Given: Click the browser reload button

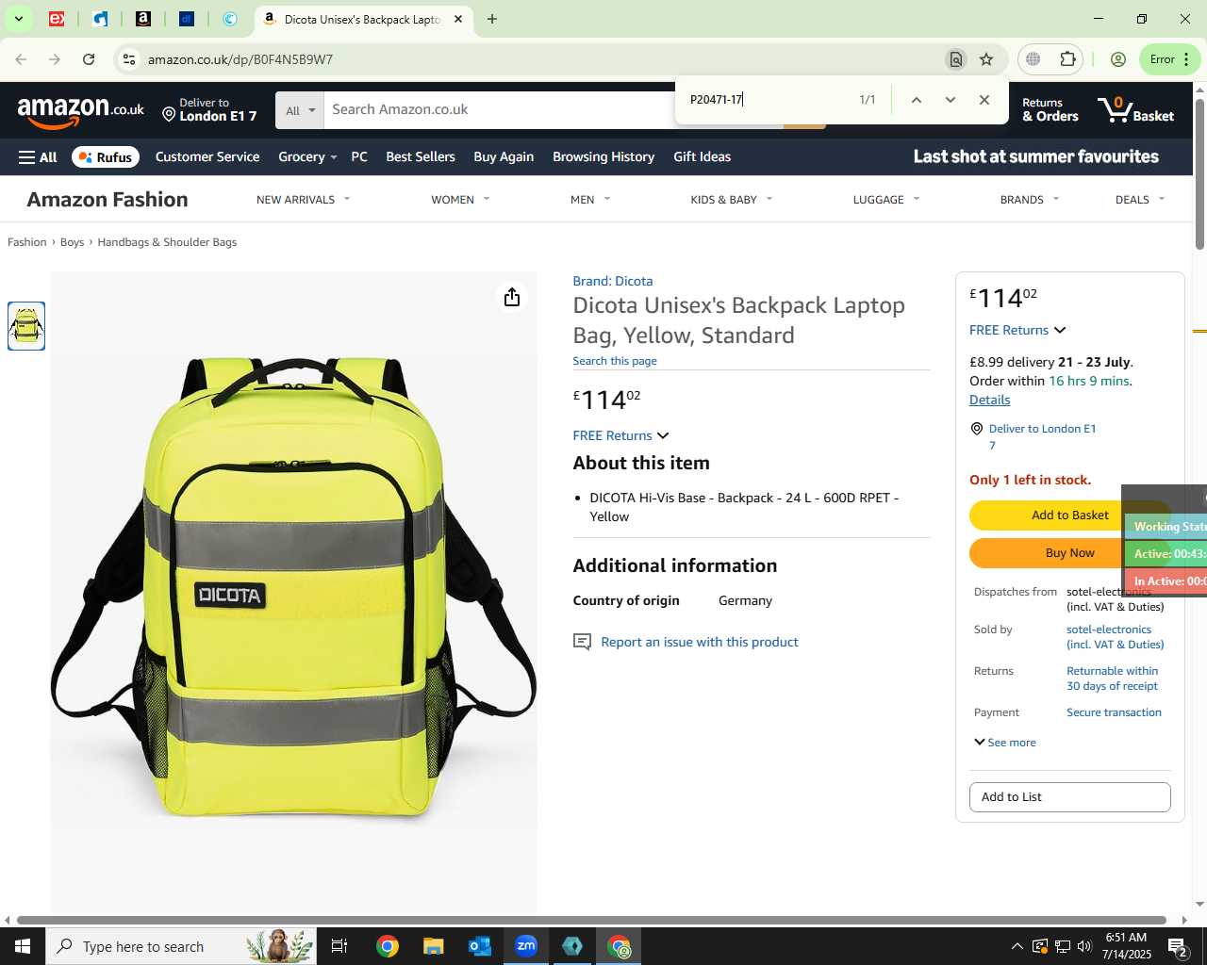Looking at the screenshot, I should (x=89, y=59).
